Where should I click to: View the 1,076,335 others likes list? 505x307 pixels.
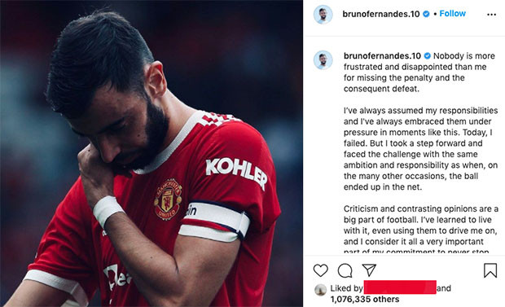pyautogui.click(x=365, y=300)
